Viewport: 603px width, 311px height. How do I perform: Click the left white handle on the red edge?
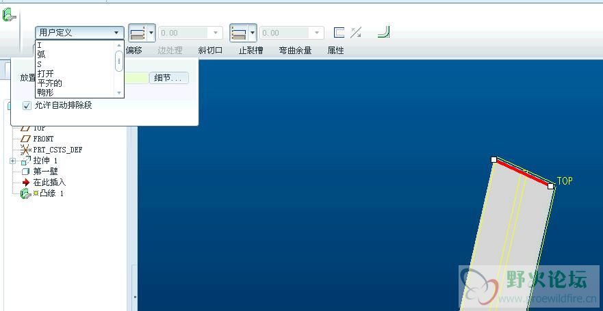click(493, 159)
